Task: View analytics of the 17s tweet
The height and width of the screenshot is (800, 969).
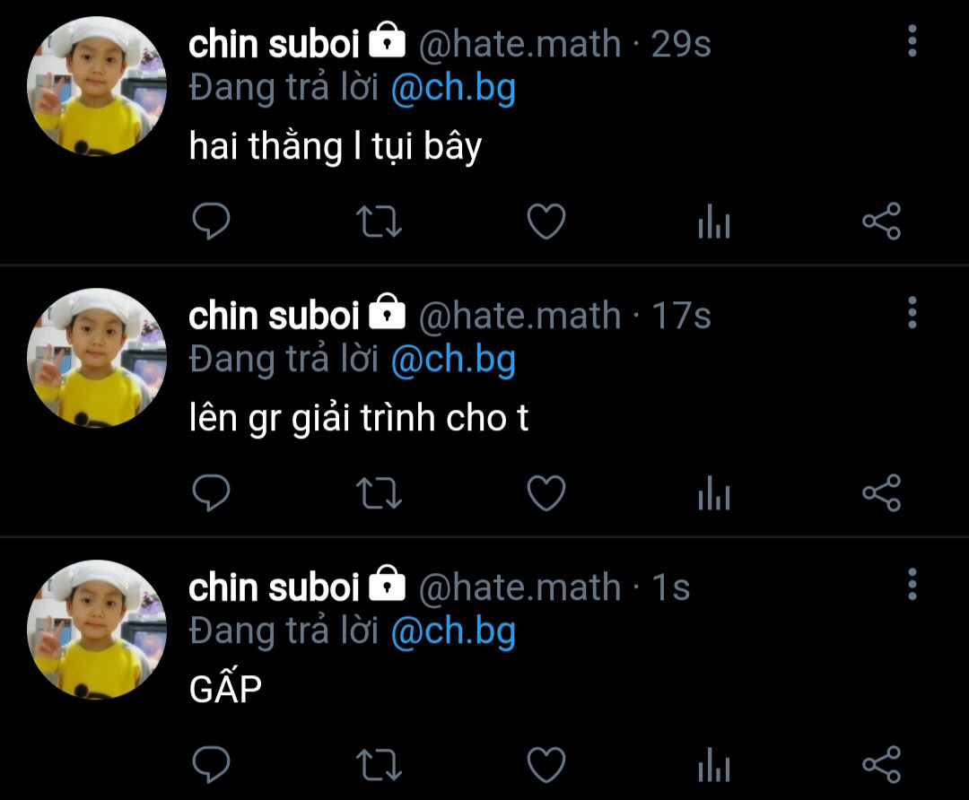Action: pos(714,493)
